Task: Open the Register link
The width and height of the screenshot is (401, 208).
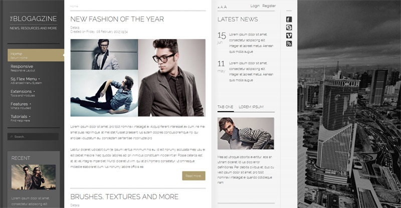Action: pos(269,6)
